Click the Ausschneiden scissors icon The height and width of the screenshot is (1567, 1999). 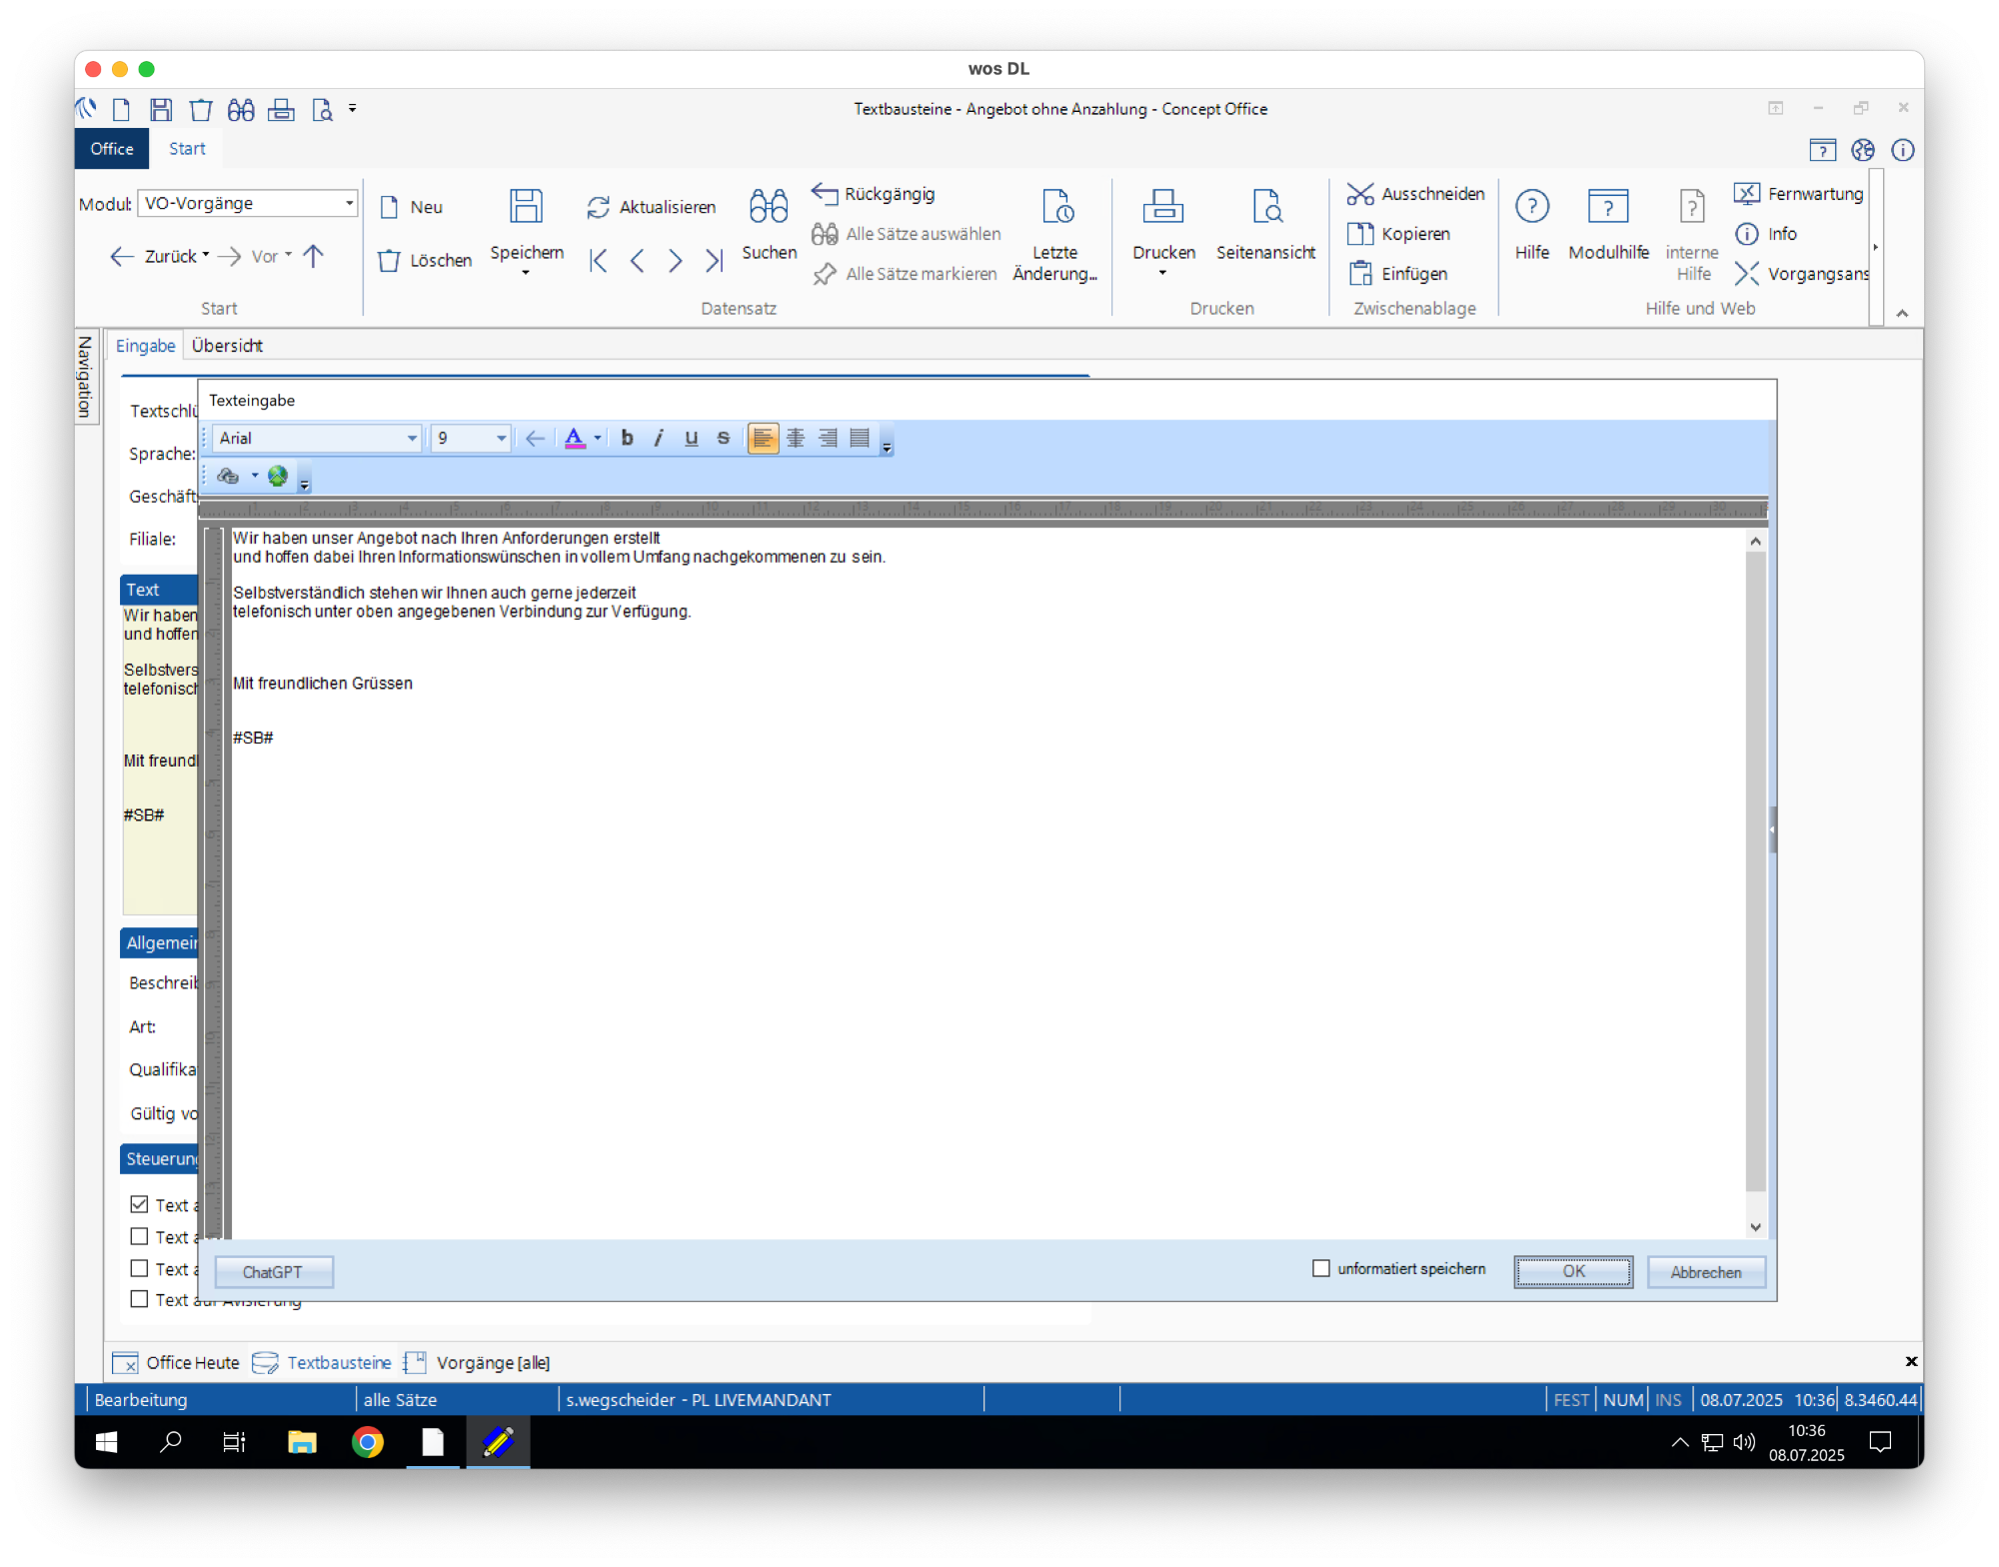tap(1359, 193)
